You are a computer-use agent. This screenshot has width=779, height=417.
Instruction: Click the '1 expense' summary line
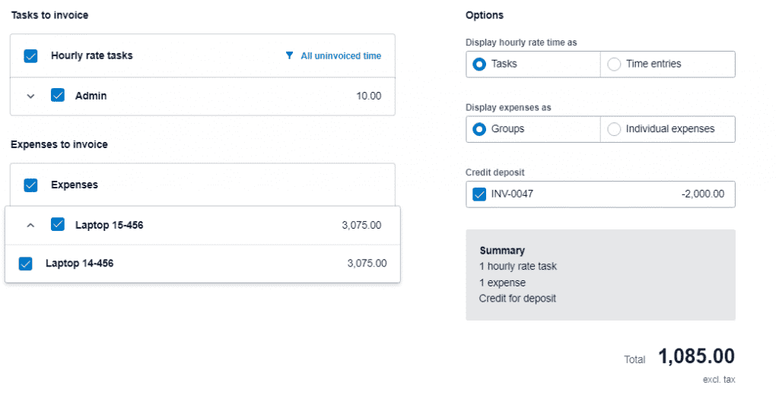(x=502, y=283)
